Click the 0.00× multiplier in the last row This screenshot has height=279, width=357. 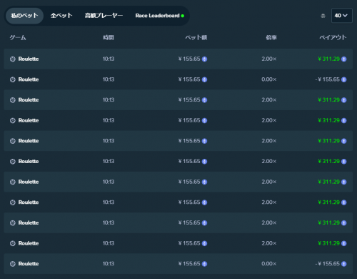point(269,264)
